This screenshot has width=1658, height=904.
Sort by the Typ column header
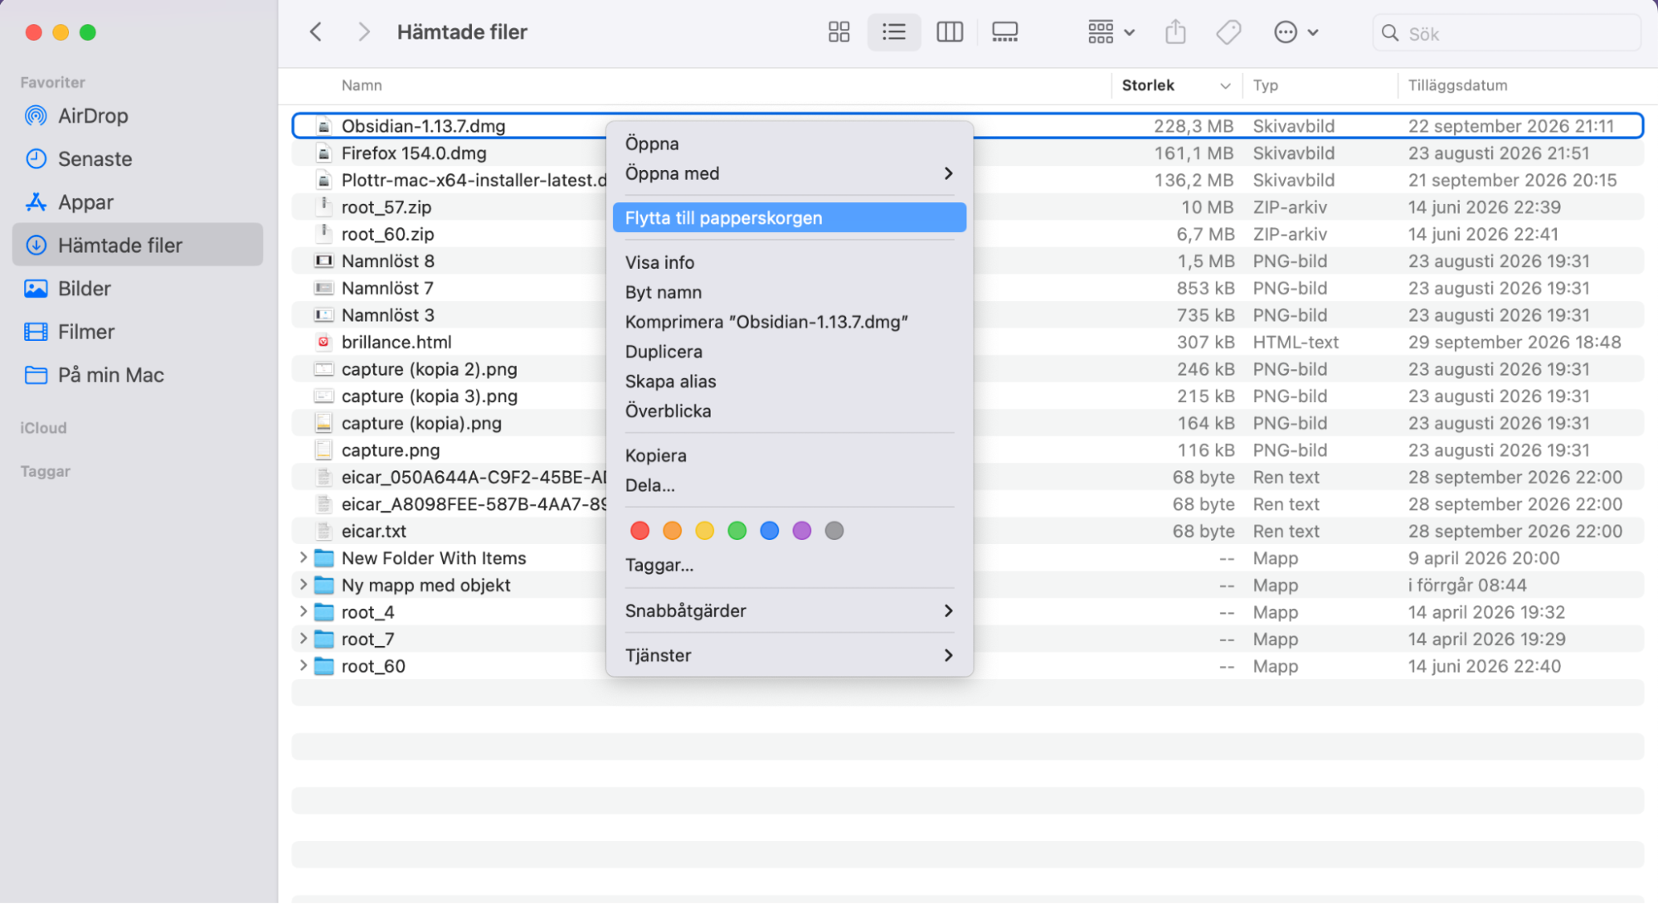click(1320, 85)
